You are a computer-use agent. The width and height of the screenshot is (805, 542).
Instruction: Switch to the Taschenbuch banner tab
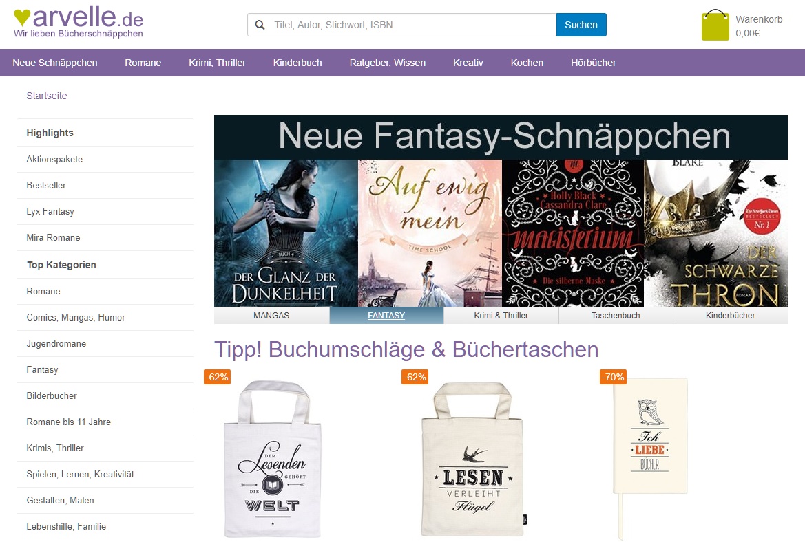(x=616, y=316)
